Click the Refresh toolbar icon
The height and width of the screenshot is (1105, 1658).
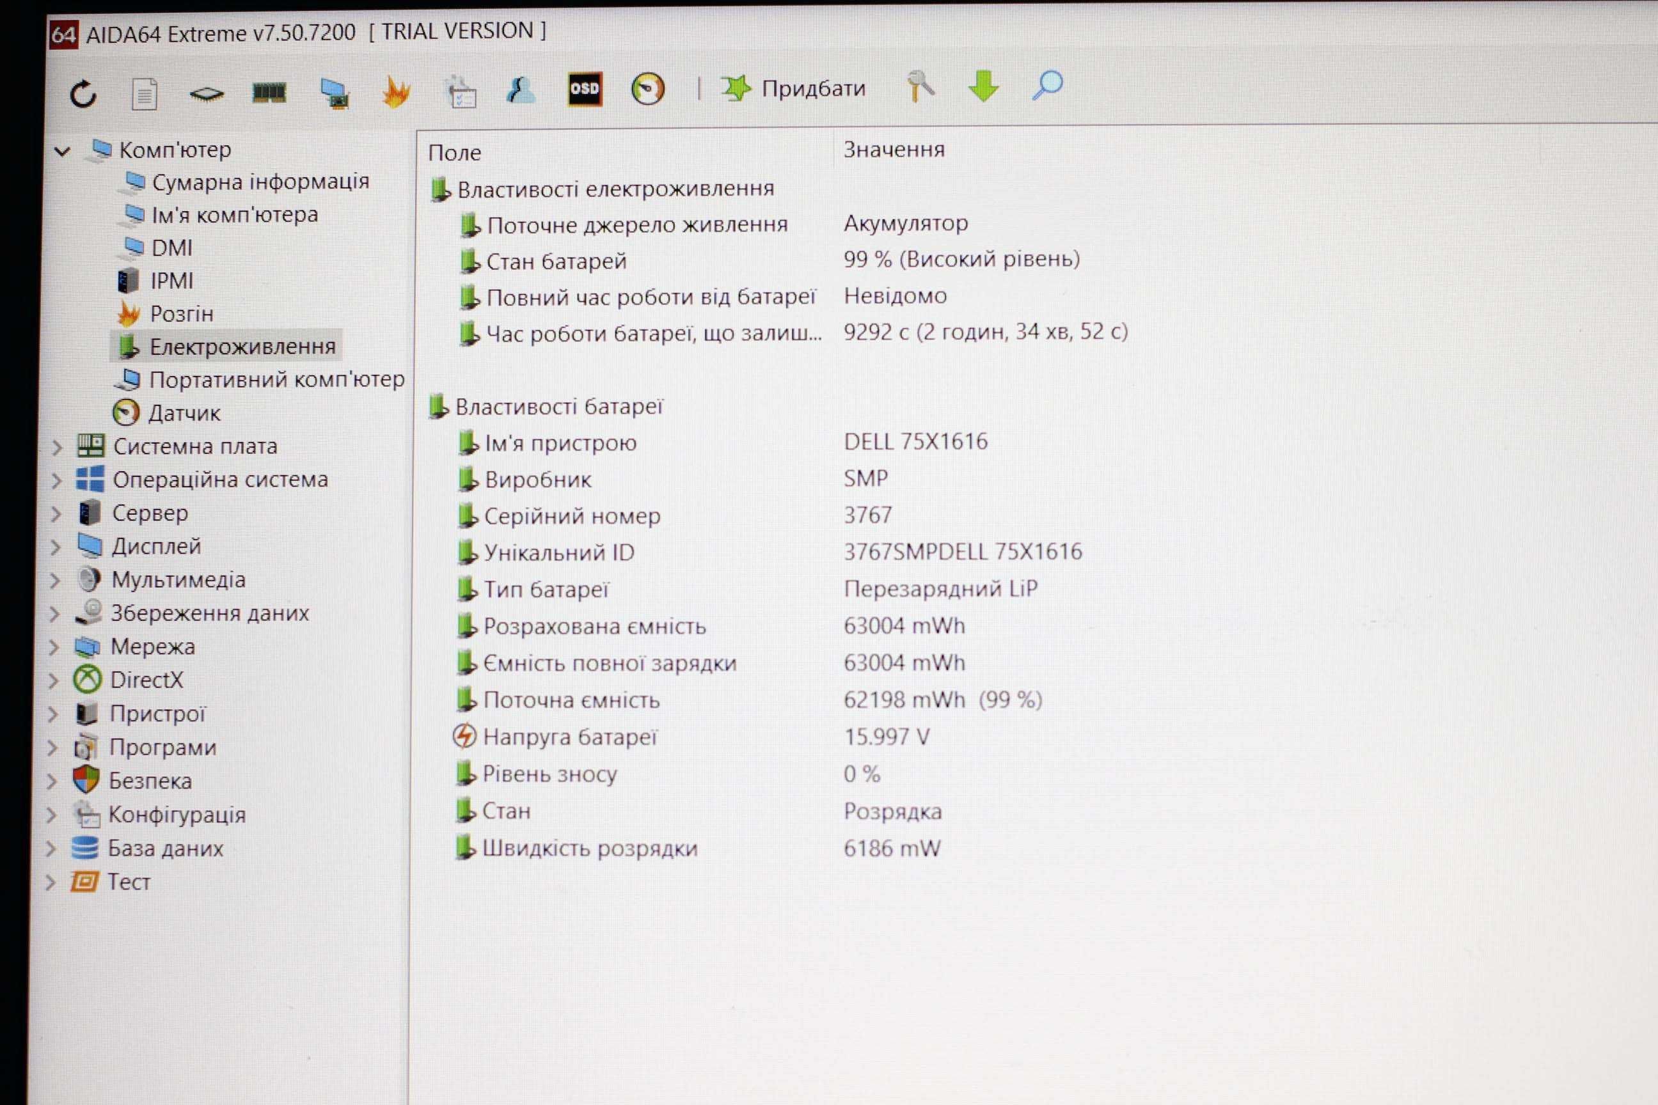[x=83, y=94]
